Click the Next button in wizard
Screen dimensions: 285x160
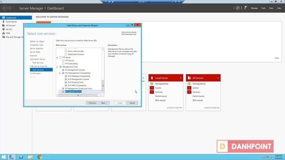coord(104,103)
